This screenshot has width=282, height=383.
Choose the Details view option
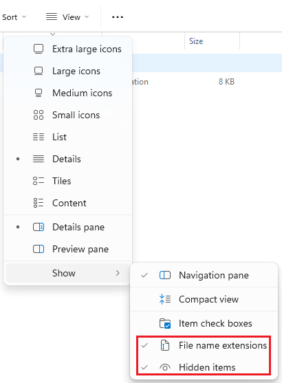[68, 159]
